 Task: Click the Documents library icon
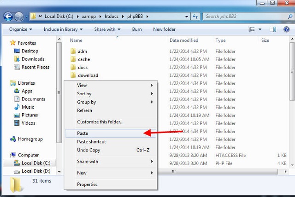pyautogui.click(x=17, y=99)
